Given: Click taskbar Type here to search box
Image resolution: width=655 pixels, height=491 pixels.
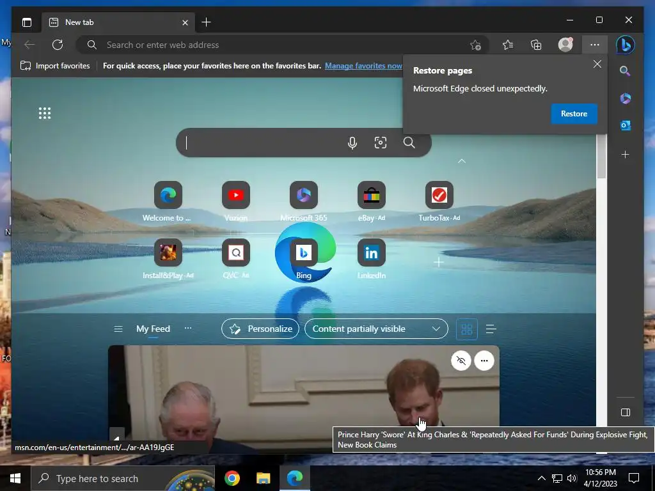Looking at the screenshot, I should 123,478.
